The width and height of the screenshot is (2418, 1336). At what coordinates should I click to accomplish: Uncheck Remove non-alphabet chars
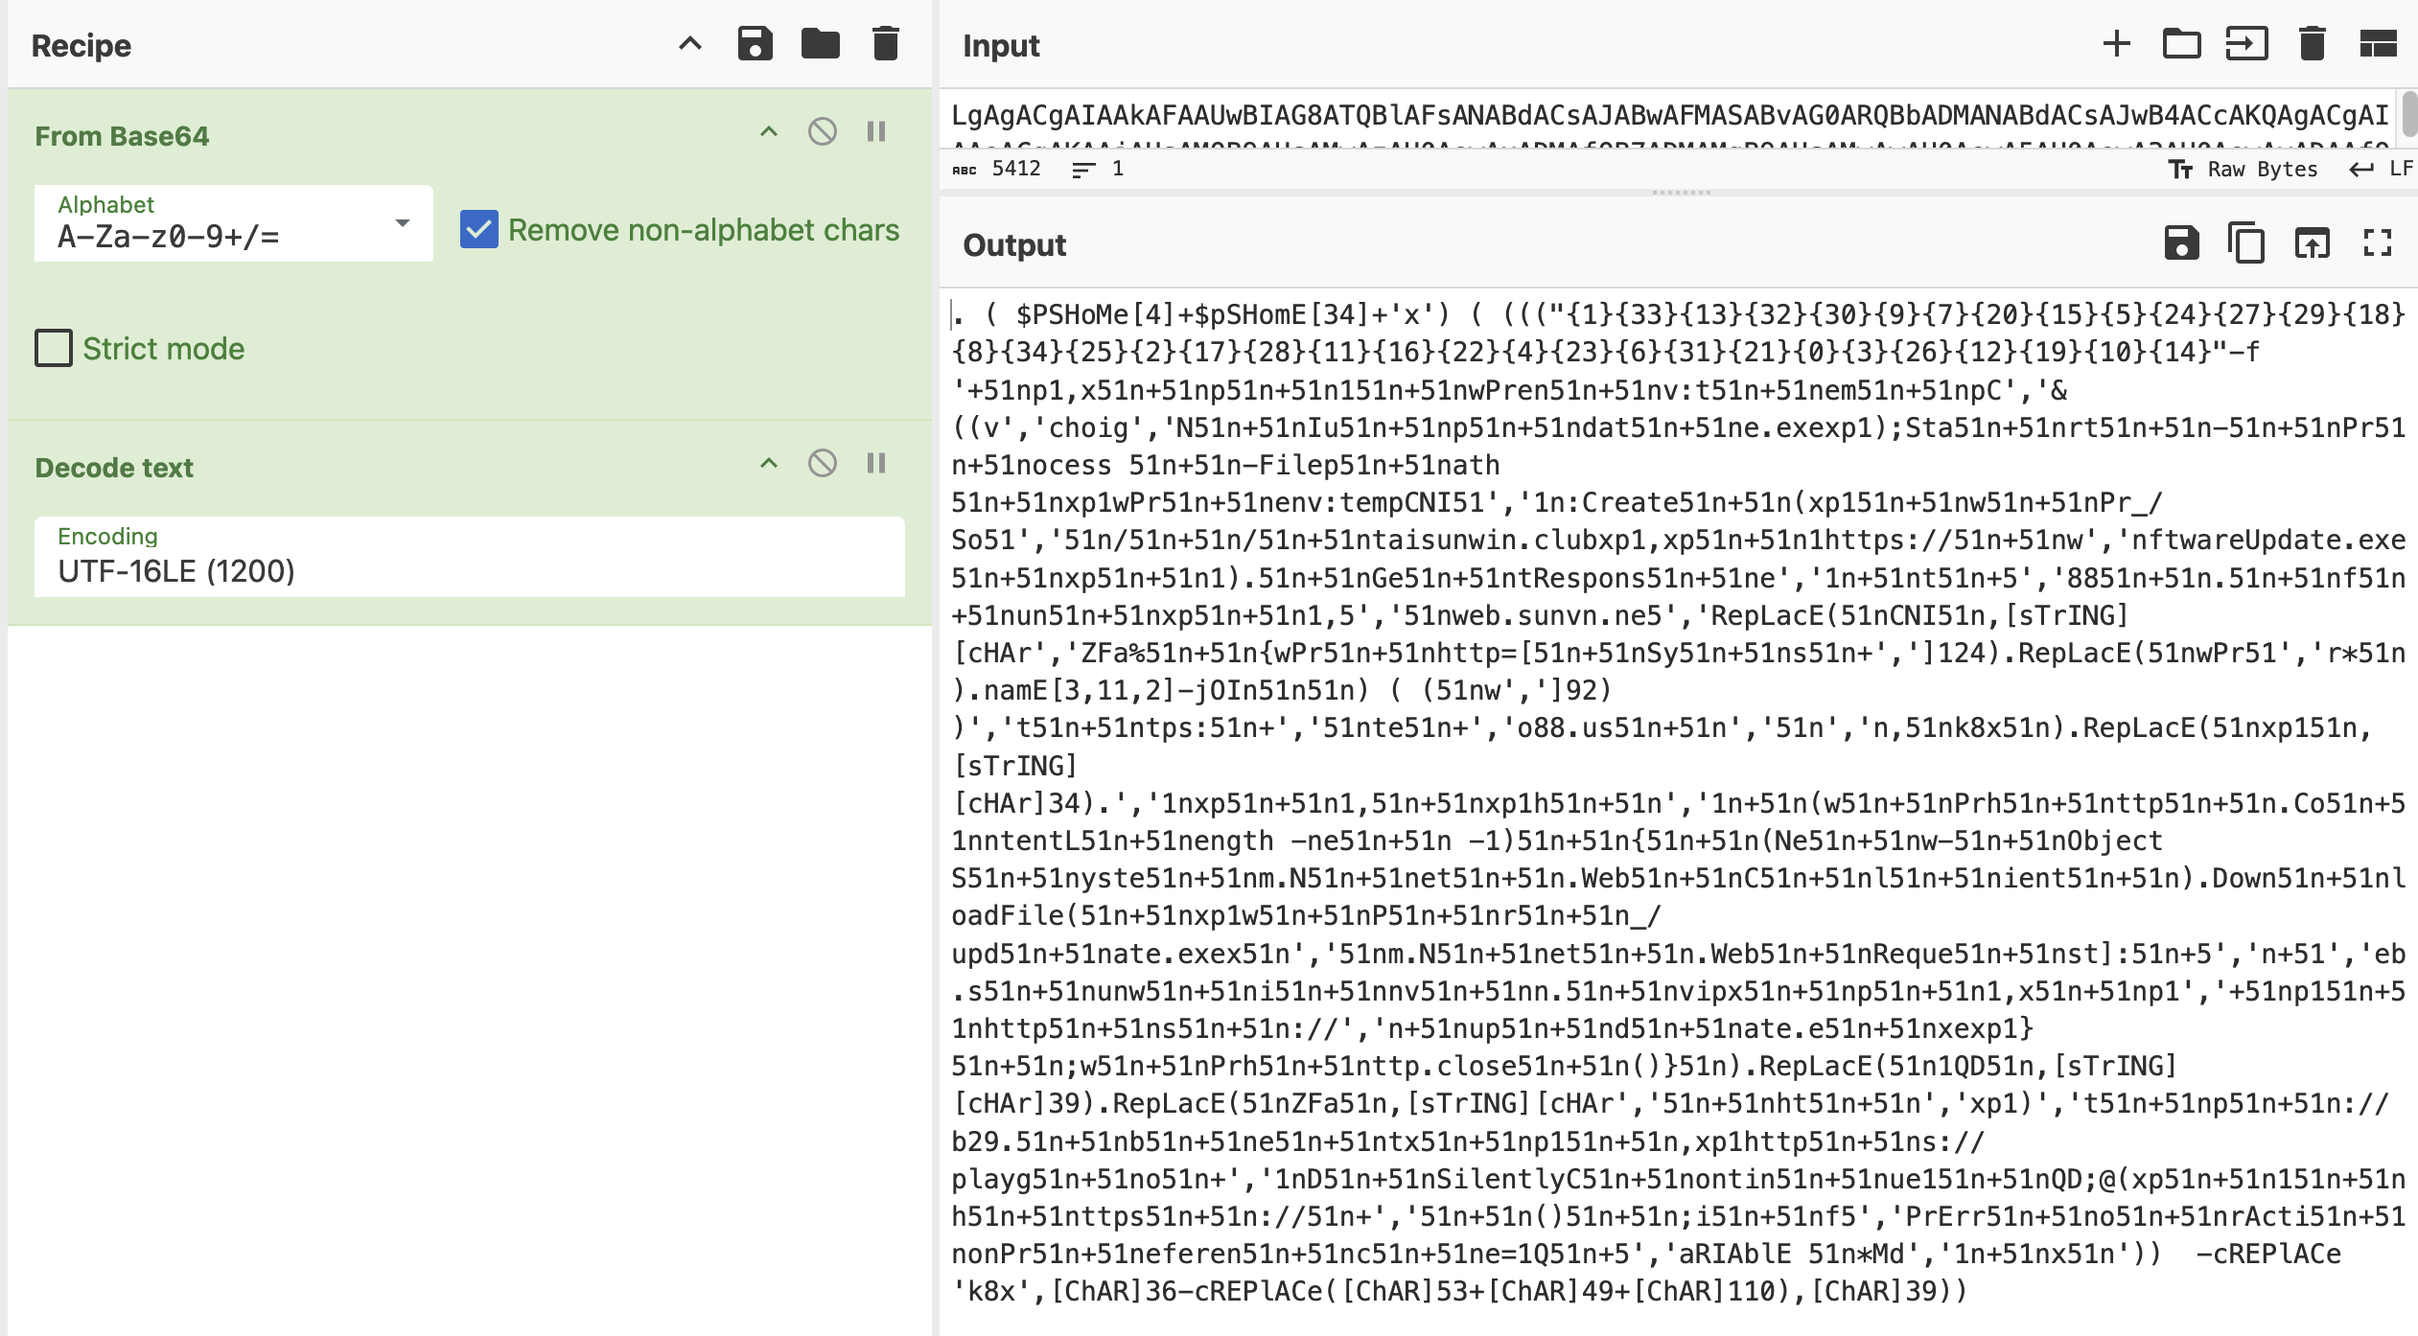pos(478,230)
